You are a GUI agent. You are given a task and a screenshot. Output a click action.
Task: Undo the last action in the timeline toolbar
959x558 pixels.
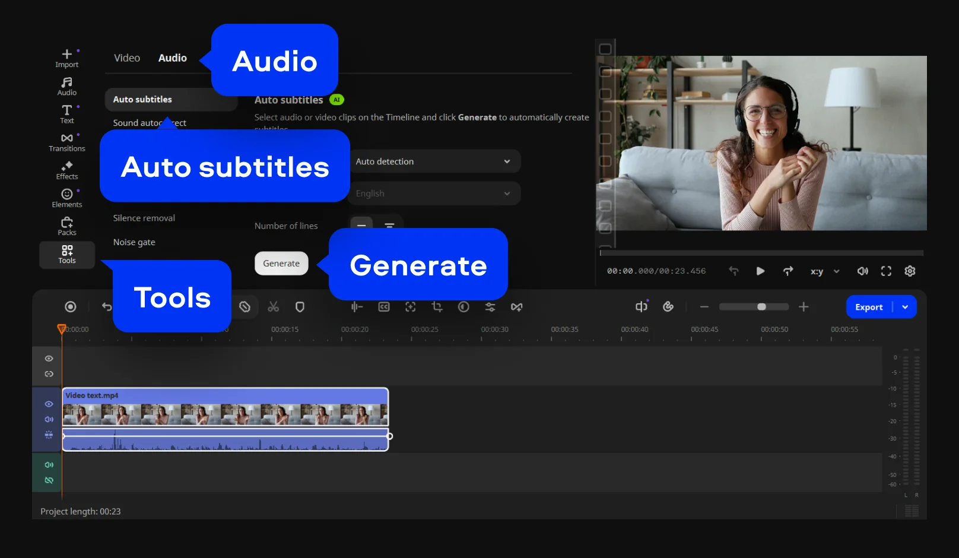(107, 307)
